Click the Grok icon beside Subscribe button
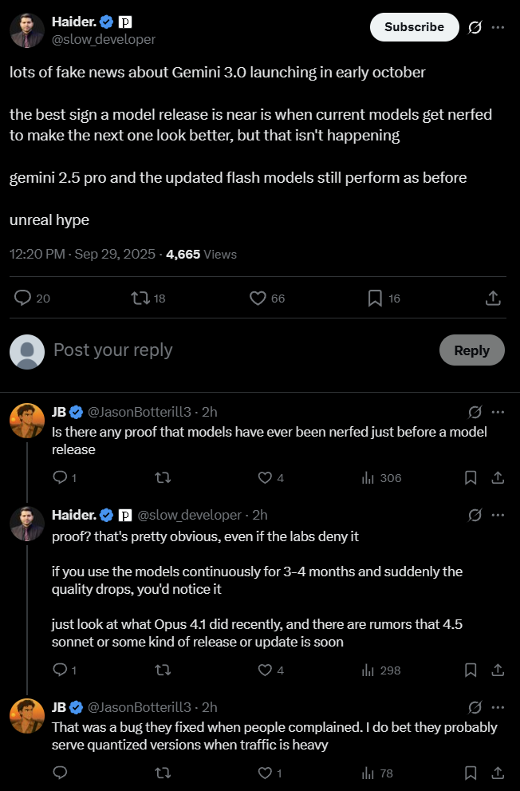520x791 pixels. (x=475, y=27)
